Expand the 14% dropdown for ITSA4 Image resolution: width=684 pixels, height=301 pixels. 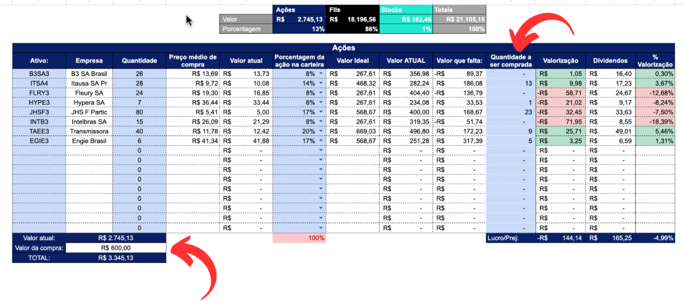click(321, 83)
